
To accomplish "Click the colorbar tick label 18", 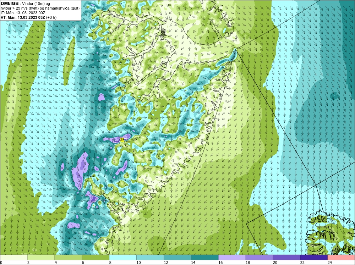I will click(248, 263).
